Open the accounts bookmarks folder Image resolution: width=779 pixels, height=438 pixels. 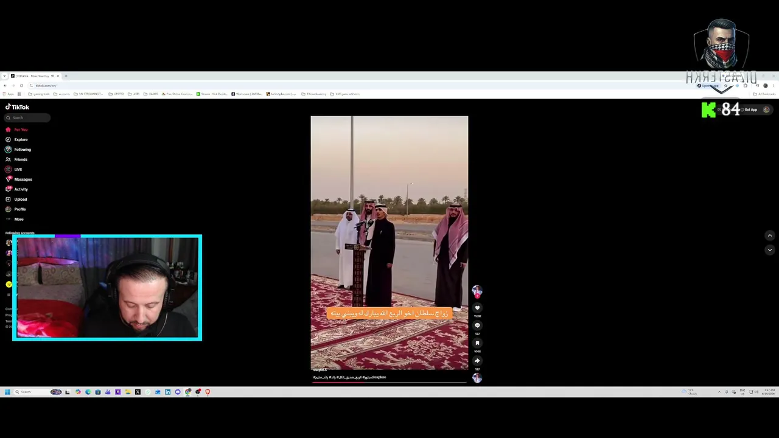(61, 94)
